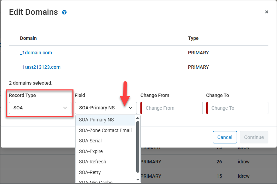Select SOA-Retry from dropdown list
Image resolution: width=277 pixels, height=184 pixels.
(90, 172)
